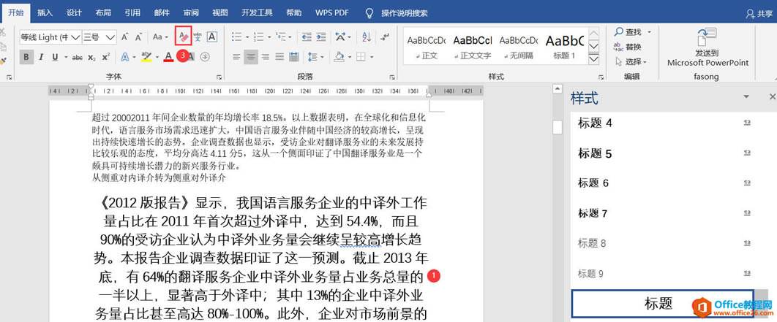The width and height of the screenshot is (777, 322).
Task: Shrink font size icon
Action: point(139,37)
